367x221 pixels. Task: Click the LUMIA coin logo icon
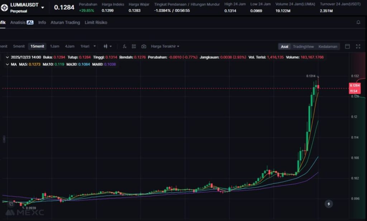click(5, 8)
